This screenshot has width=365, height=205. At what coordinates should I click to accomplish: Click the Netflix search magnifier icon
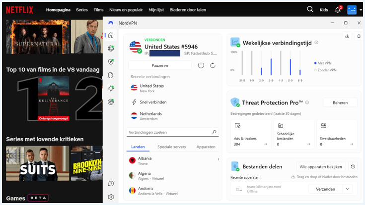pos(310,9)
